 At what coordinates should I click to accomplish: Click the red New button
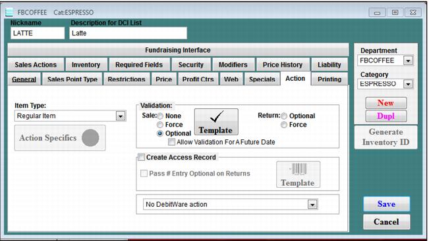[386, 103]
